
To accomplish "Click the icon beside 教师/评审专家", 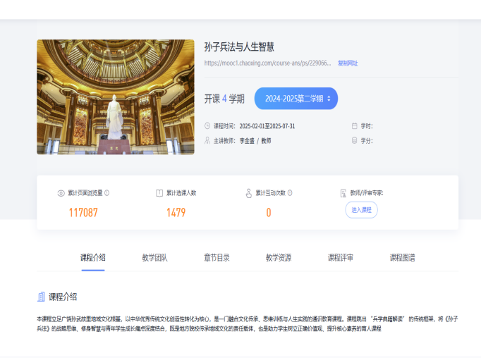I will tap(343, 192).
